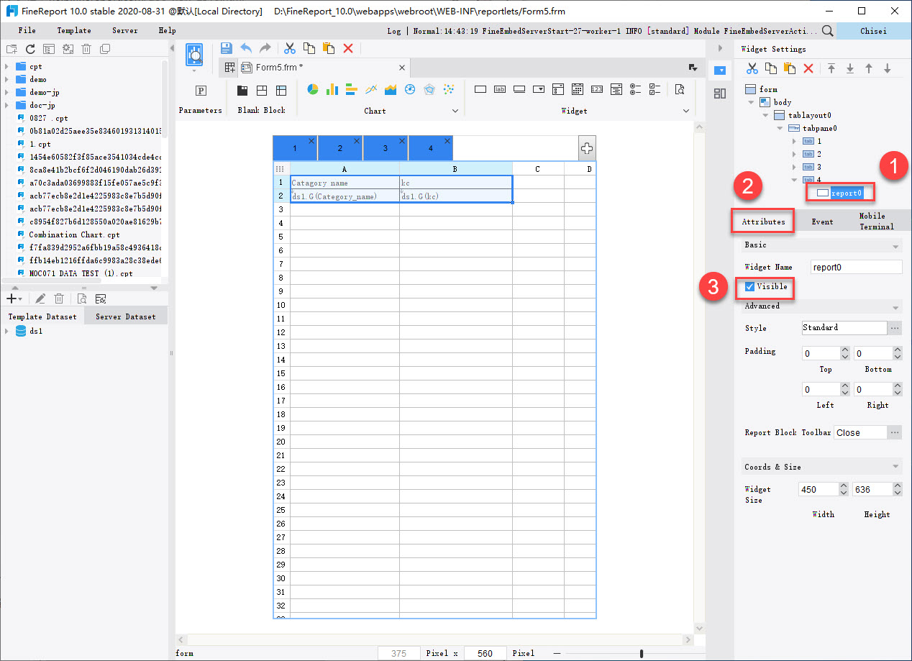
Task: Switch to the Event tab
Action: point(822,222)
